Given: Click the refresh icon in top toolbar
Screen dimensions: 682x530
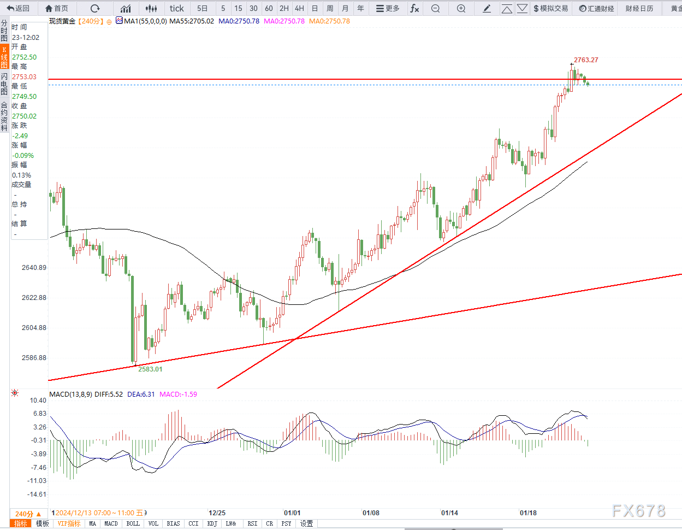Looking at the screenshot, I should (x=95, y=8).
